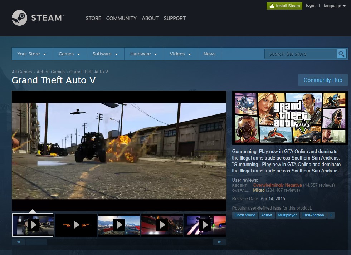Play the fourth trailer thumbnail
The height and width of the screenshot is (255, 351).
pyautogui.click(x=162, y=225)
